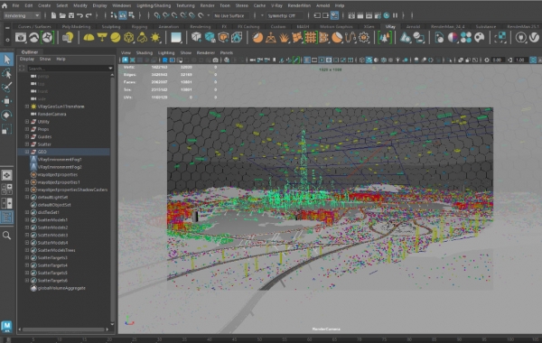This screenshot has width=542, height=343.
Task: Expand the Guides group in the Outliner
Action: 27,137
